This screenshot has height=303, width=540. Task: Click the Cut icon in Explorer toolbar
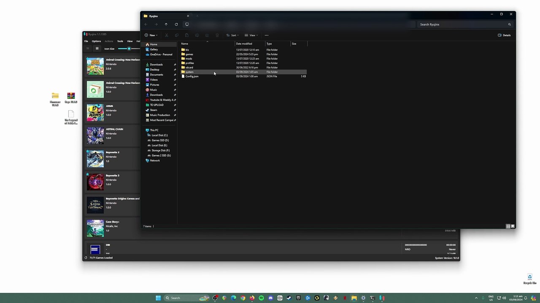coord(167,35)
